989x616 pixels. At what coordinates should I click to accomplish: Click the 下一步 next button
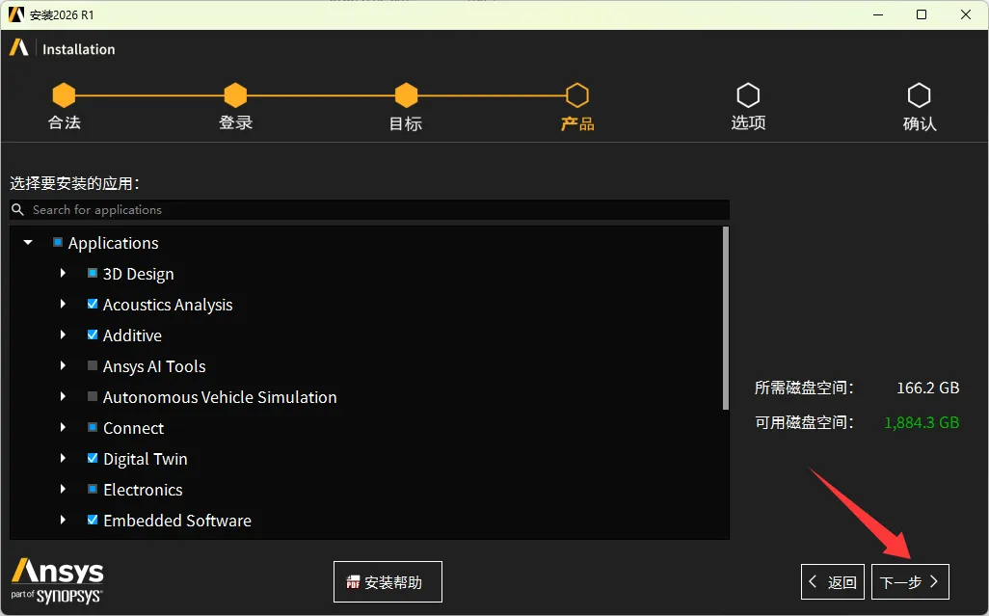click(910, 581)
